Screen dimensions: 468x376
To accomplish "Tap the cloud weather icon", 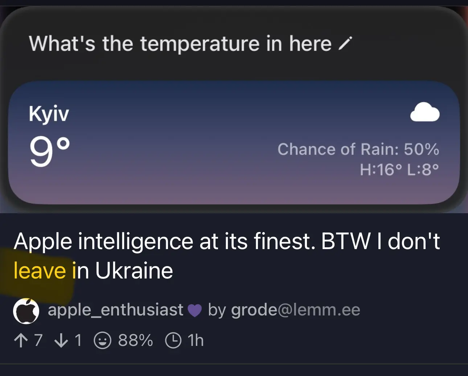I will [x=425, y=112].
